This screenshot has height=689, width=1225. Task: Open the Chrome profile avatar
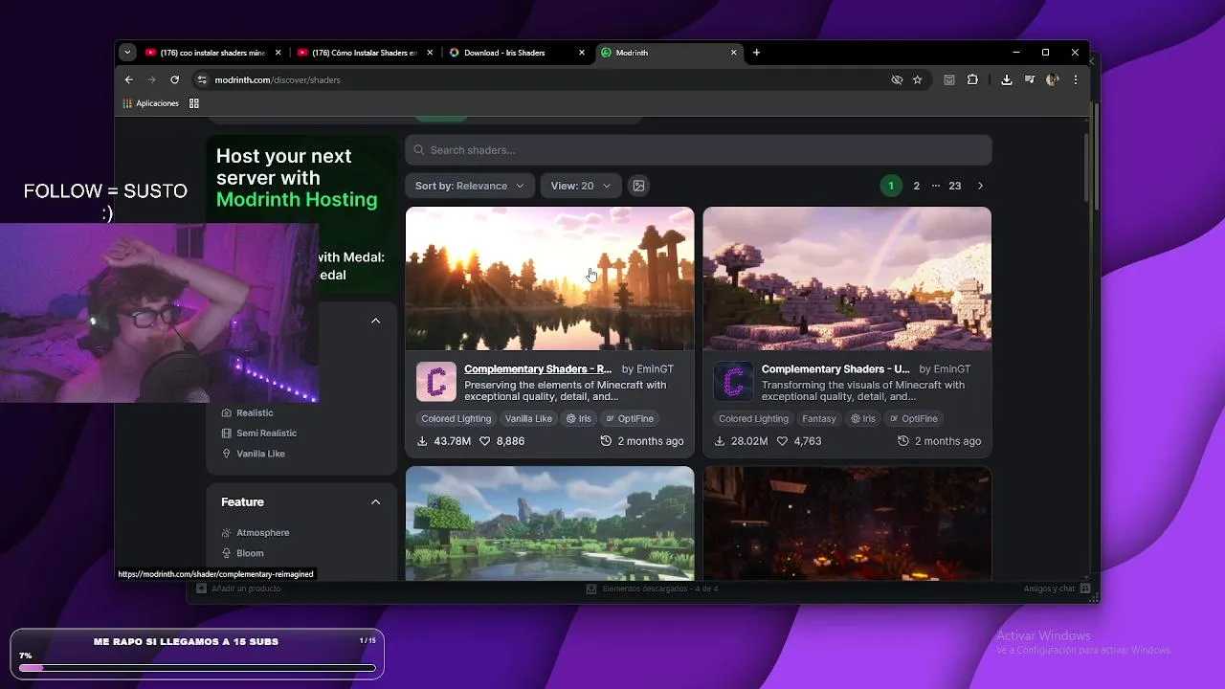(x=1052, y=79)
